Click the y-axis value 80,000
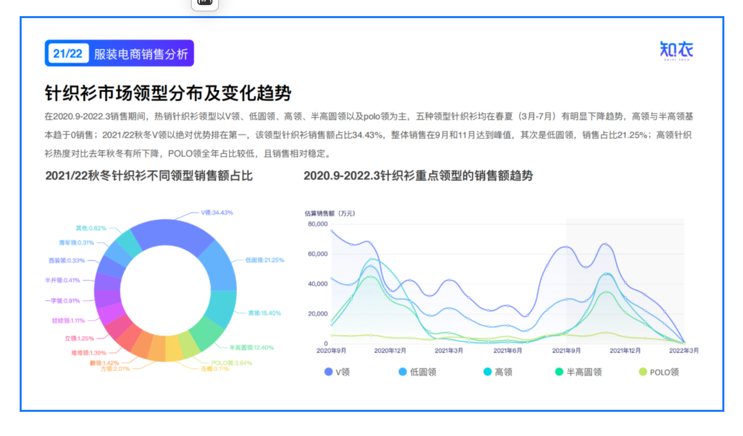 point(318,224)
